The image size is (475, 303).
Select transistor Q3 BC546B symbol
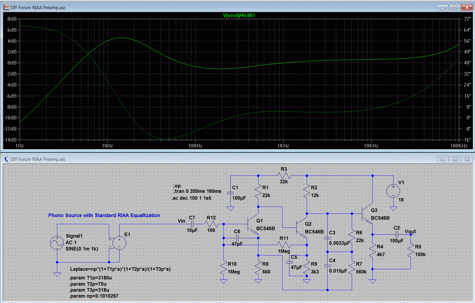coord(367,214)
